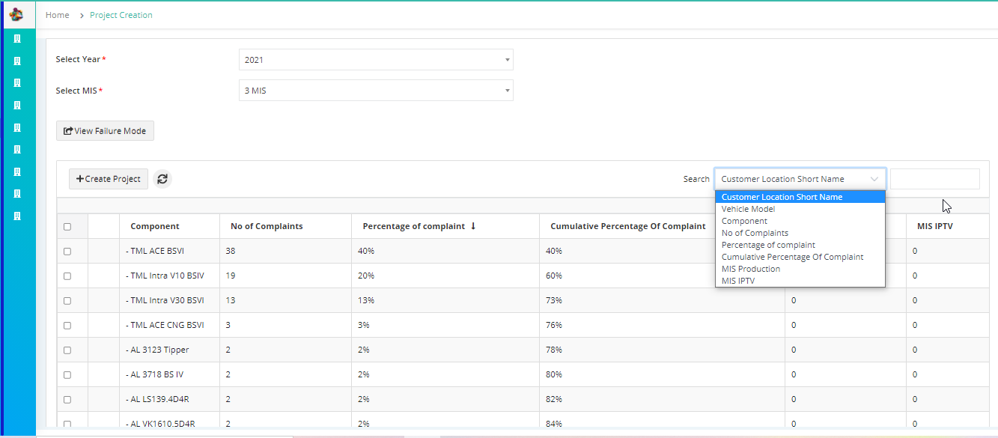
Task: Select MIS Production in the dropdown list
Action: (x=751, y=269)
